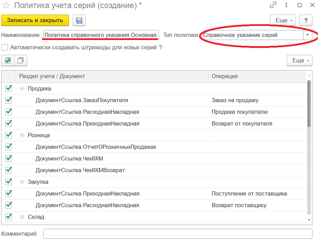Click the table's vertical scrollbar thumb
This screenshot has width=319, height=243.
(x=309, y=103)
